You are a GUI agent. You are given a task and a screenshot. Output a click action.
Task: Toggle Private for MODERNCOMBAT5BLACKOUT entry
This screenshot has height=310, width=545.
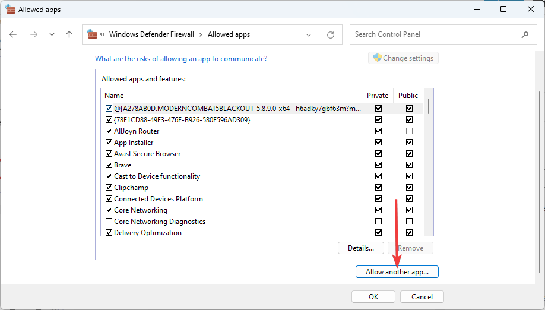click(379, 109)
